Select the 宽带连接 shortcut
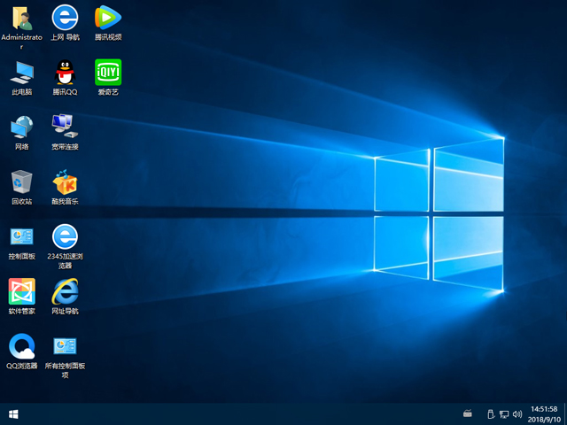Viewport: 567px width, 425px height. click(x=65, y=127)
